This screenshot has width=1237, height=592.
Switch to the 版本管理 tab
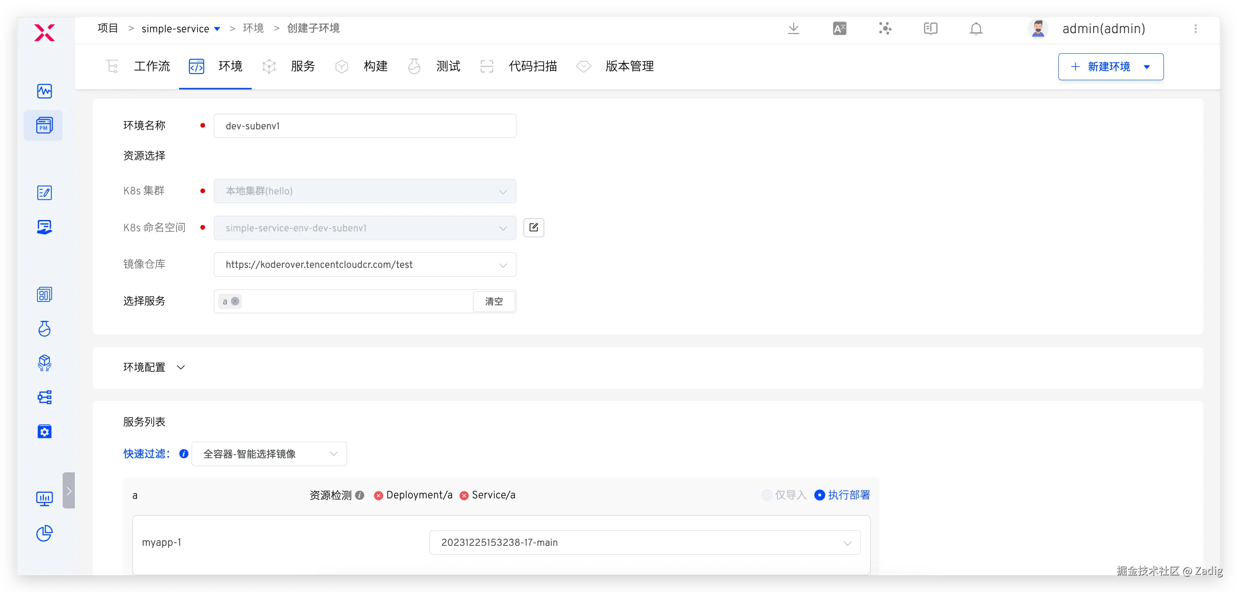615,66
